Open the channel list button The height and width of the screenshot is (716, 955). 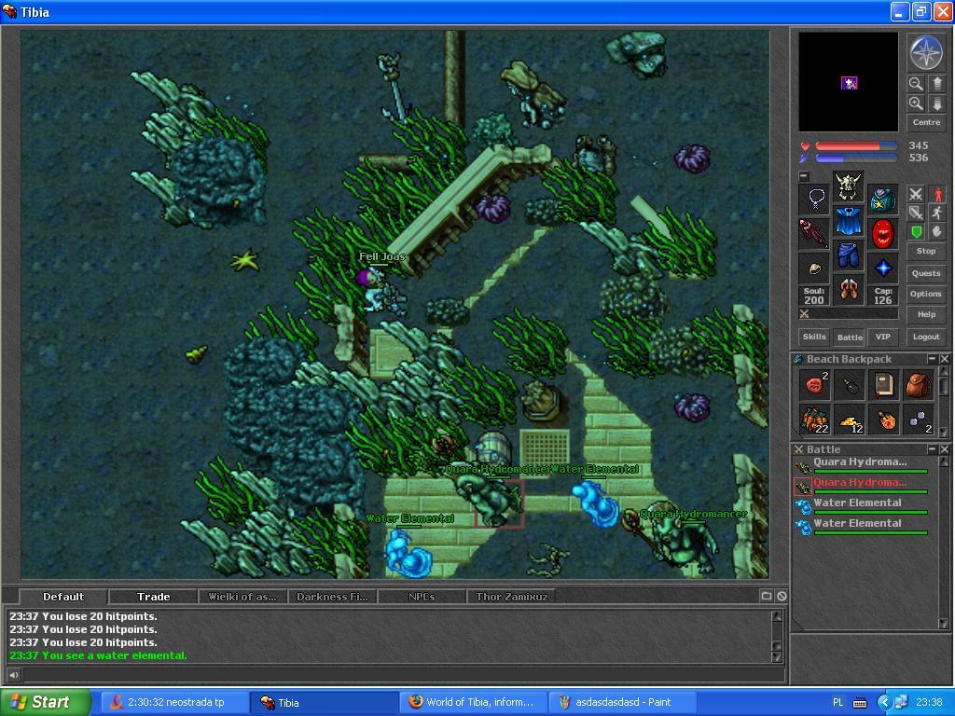pos(767,596)
